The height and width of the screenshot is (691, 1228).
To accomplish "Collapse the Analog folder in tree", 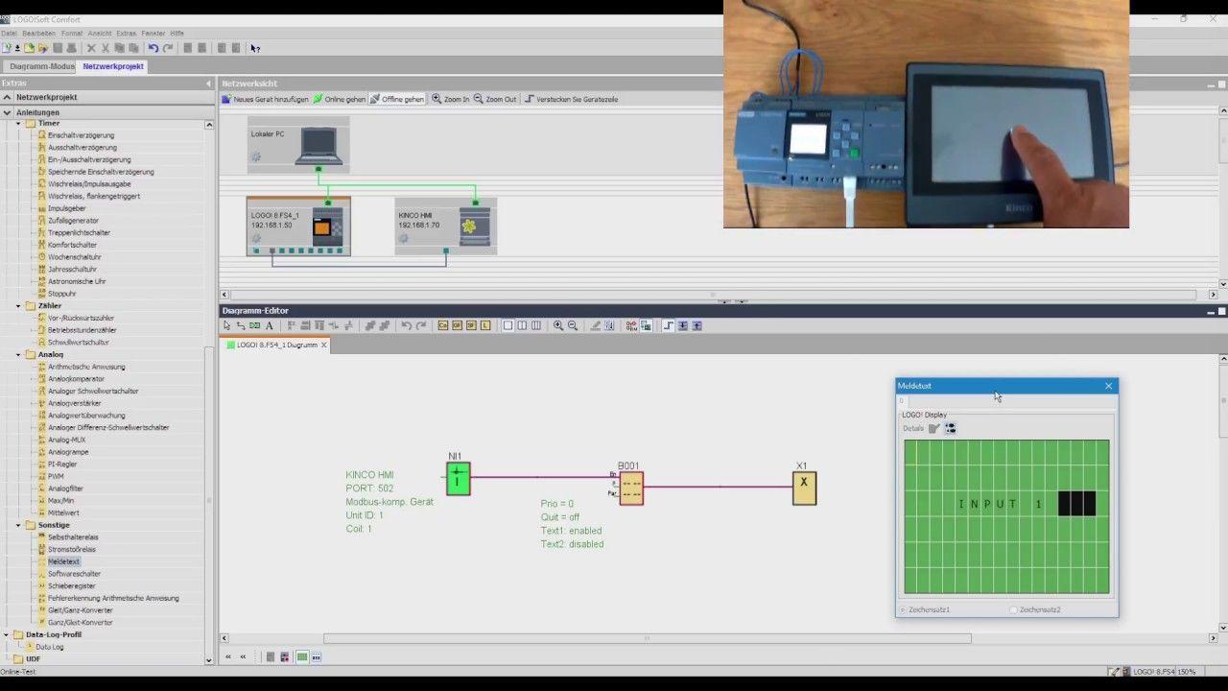I will click(x=18, y=354).
